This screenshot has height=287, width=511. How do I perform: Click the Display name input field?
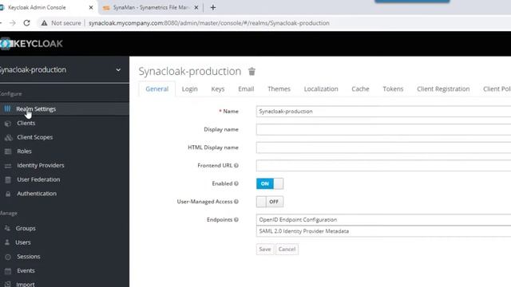coord(383,129)
